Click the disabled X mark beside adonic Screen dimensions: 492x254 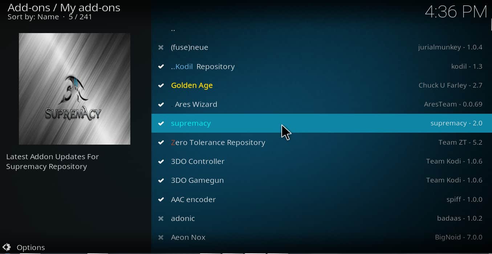pos(161,218)
